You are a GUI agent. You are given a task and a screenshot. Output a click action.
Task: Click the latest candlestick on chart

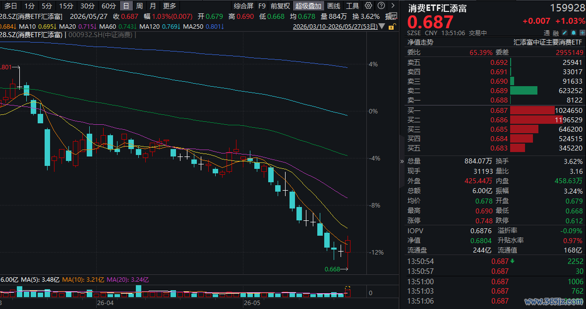tap(348, 246)
